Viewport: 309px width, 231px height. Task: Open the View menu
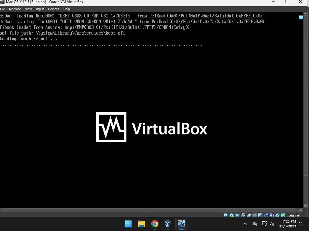[28, 9]
